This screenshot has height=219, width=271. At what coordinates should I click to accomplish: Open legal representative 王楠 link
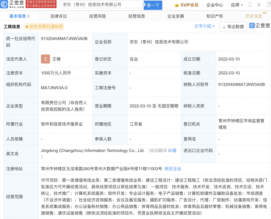pyautogui.click(x=56, y=59)
